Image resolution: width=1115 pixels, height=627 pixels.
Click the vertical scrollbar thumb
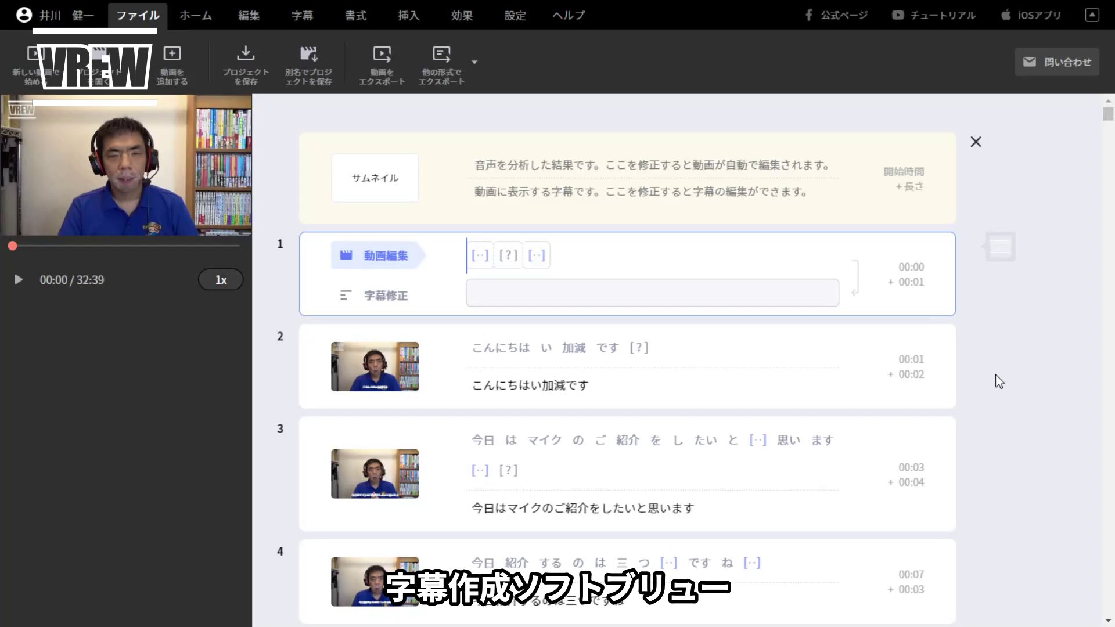click(1108, 114)
